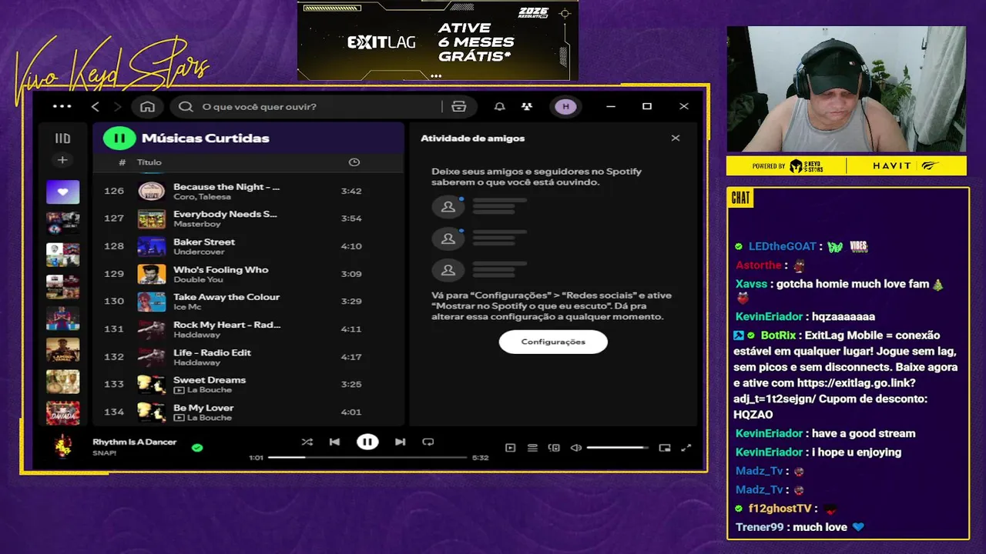Sort by the duration clock icon

point(354,162)
